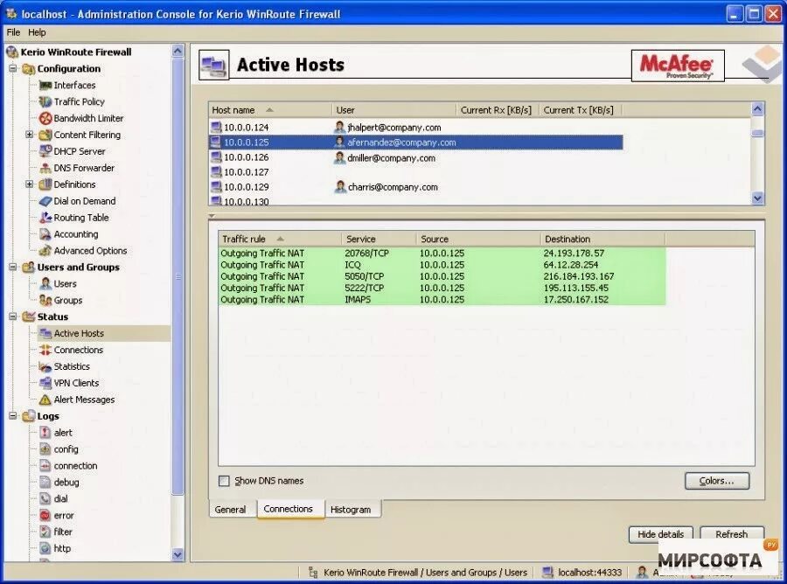Image resolution: width=787 pixels, height=584 pixels.
Task: Open the connection log icon
Action: (45, 466)
